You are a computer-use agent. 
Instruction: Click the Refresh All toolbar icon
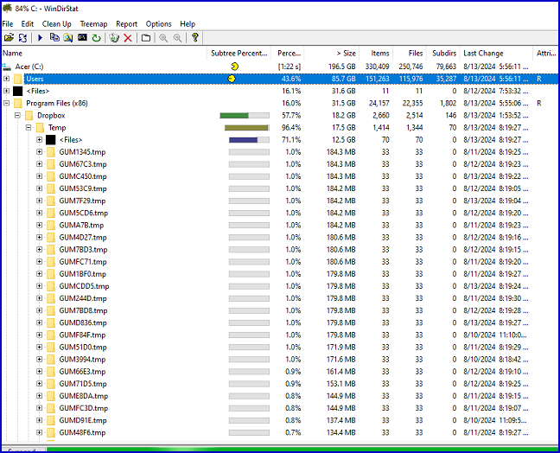(x=22, y=38)
